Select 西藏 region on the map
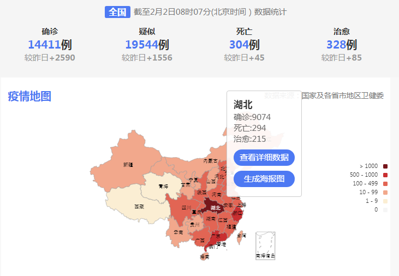 point(138,206)
